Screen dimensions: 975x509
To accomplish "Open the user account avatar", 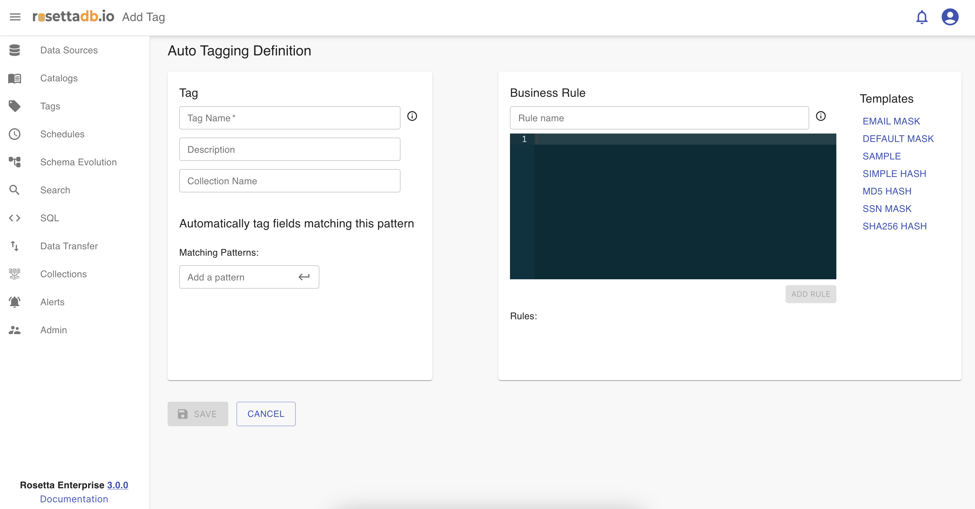I will [x=950, y=17].
